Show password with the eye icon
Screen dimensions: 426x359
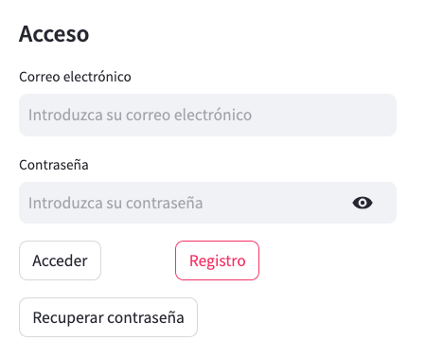(x=363, y=203)
